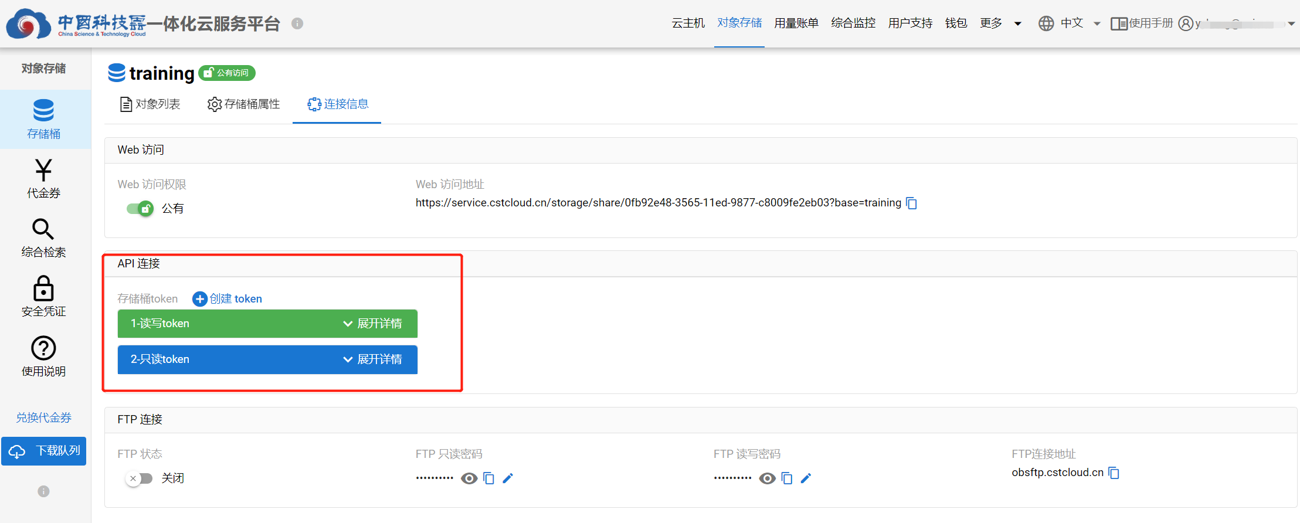Open the 使用说明 help sidebar icon

pos(43,348)
